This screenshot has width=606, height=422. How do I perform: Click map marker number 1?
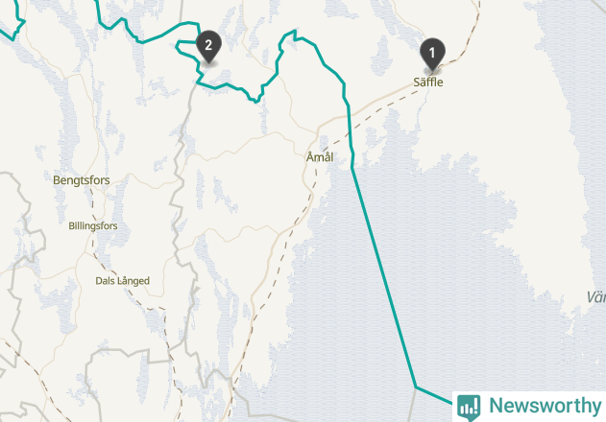tap(432, 54)
